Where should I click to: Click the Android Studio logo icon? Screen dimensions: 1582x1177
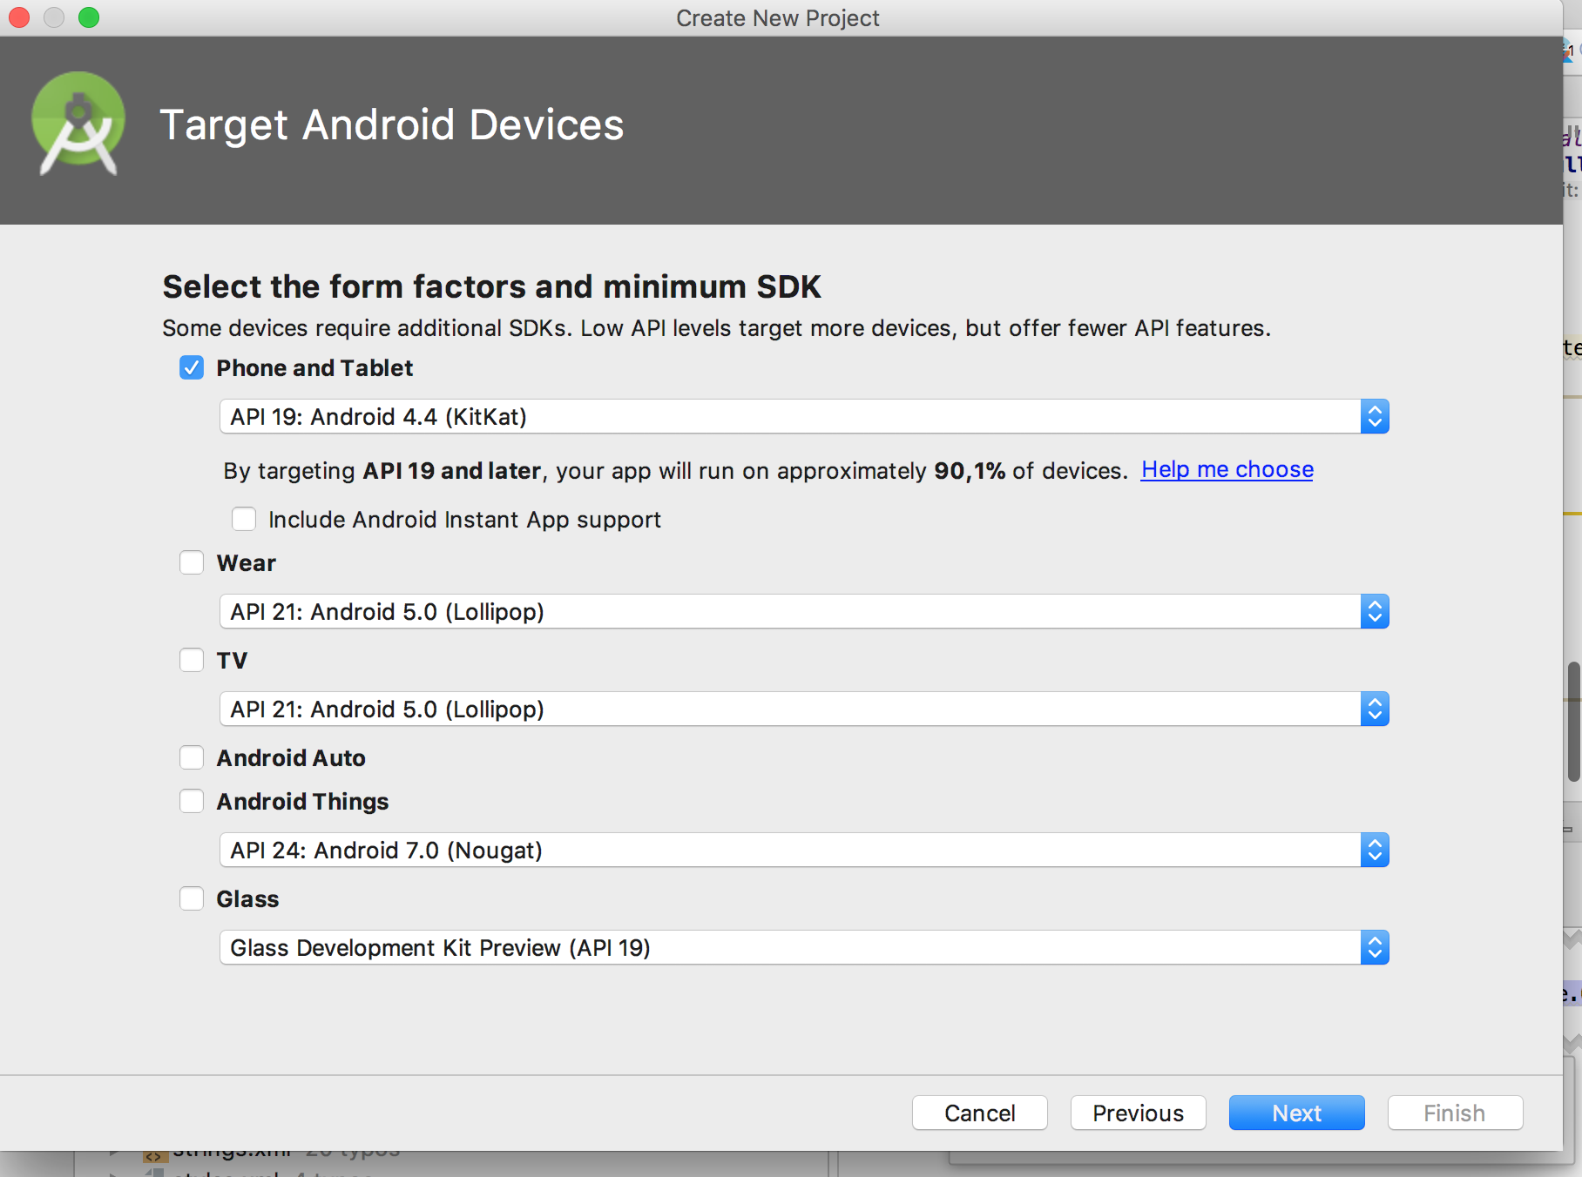click(x=78, y=123)
